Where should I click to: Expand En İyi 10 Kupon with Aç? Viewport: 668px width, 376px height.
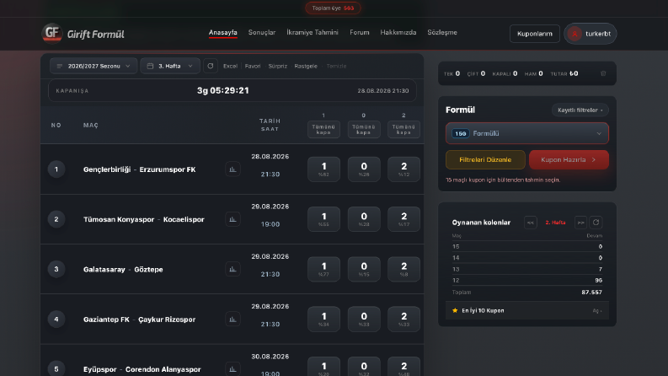click(596, 311)
